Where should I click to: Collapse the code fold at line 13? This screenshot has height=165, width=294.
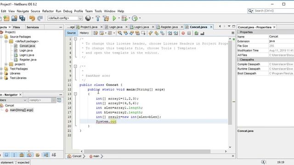[75, 94]
